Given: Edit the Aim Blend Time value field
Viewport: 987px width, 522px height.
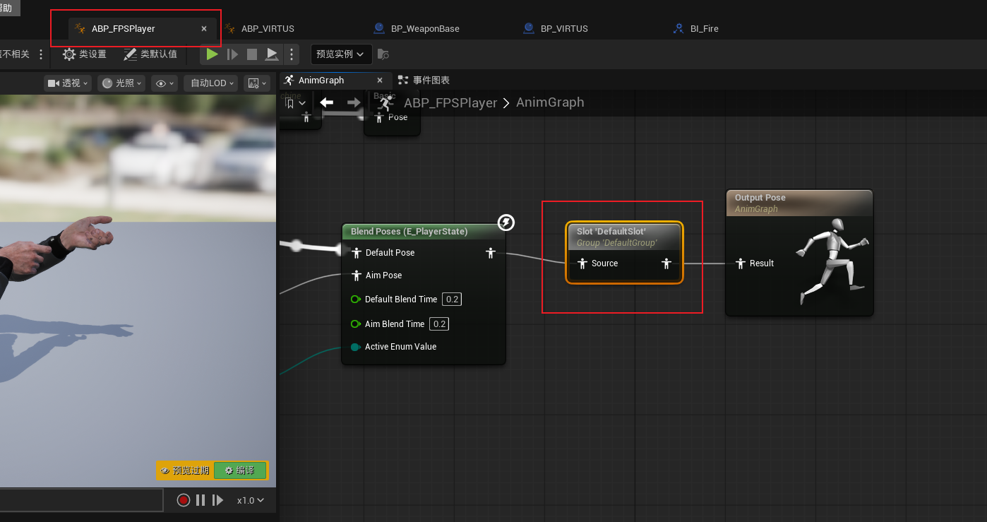Looking at the screenshot, I should coord(439,324).
